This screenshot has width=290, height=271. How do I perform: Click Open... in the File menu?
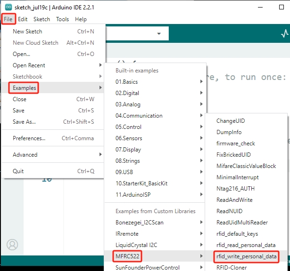(x=53, y=54)
